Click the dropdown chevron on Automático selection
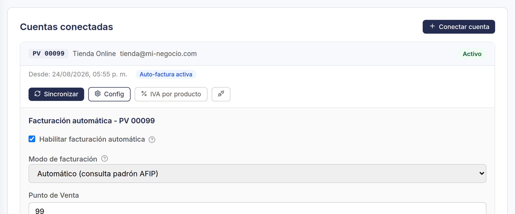Image resolution: width=515 pixels, height=214 pixels. (x=482, y=173)
